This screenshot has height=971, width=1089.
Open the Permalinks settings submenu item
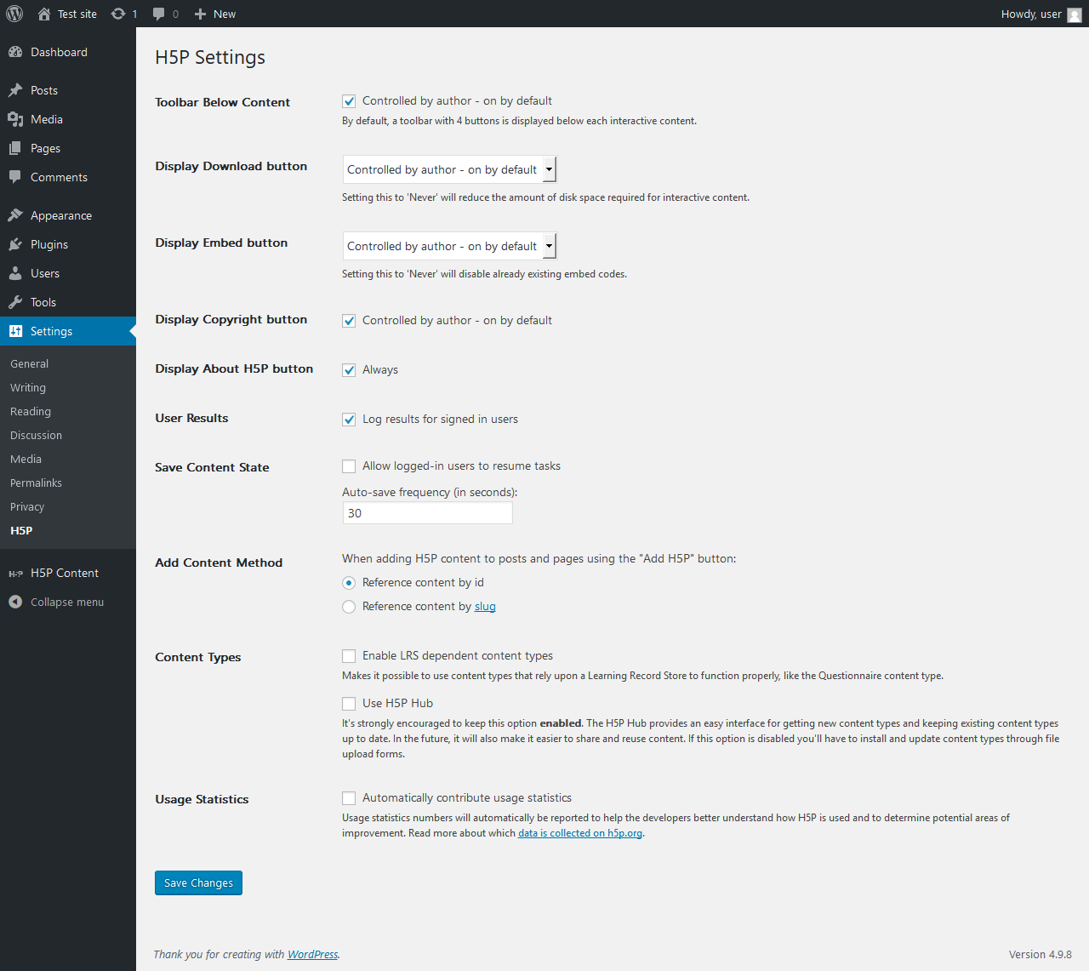tap(36, 483)
